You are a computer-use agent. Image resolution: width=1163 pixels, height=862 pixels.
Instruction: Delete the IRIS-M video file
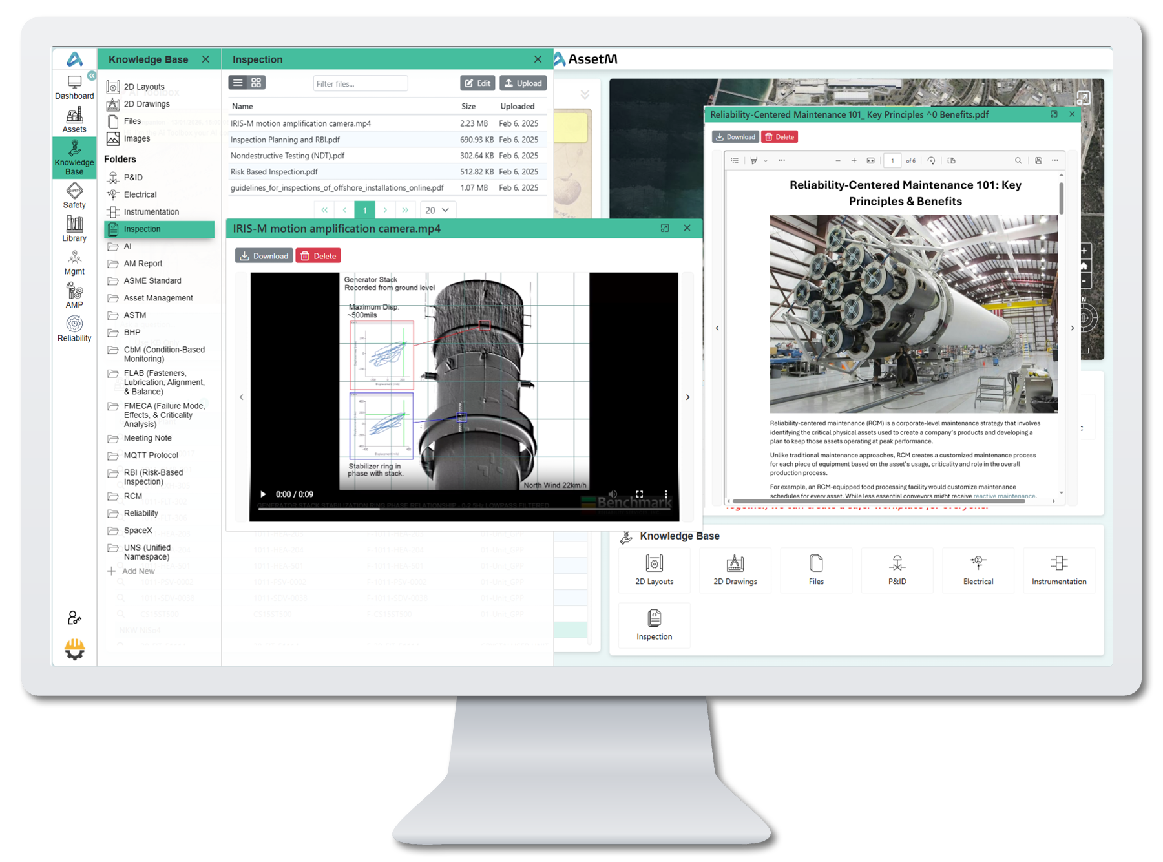click(319, 256)
